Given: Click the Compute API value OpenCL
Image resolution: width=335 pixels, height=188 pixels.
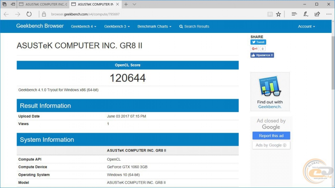Looking at the screenshot, I should coord(113,159).
